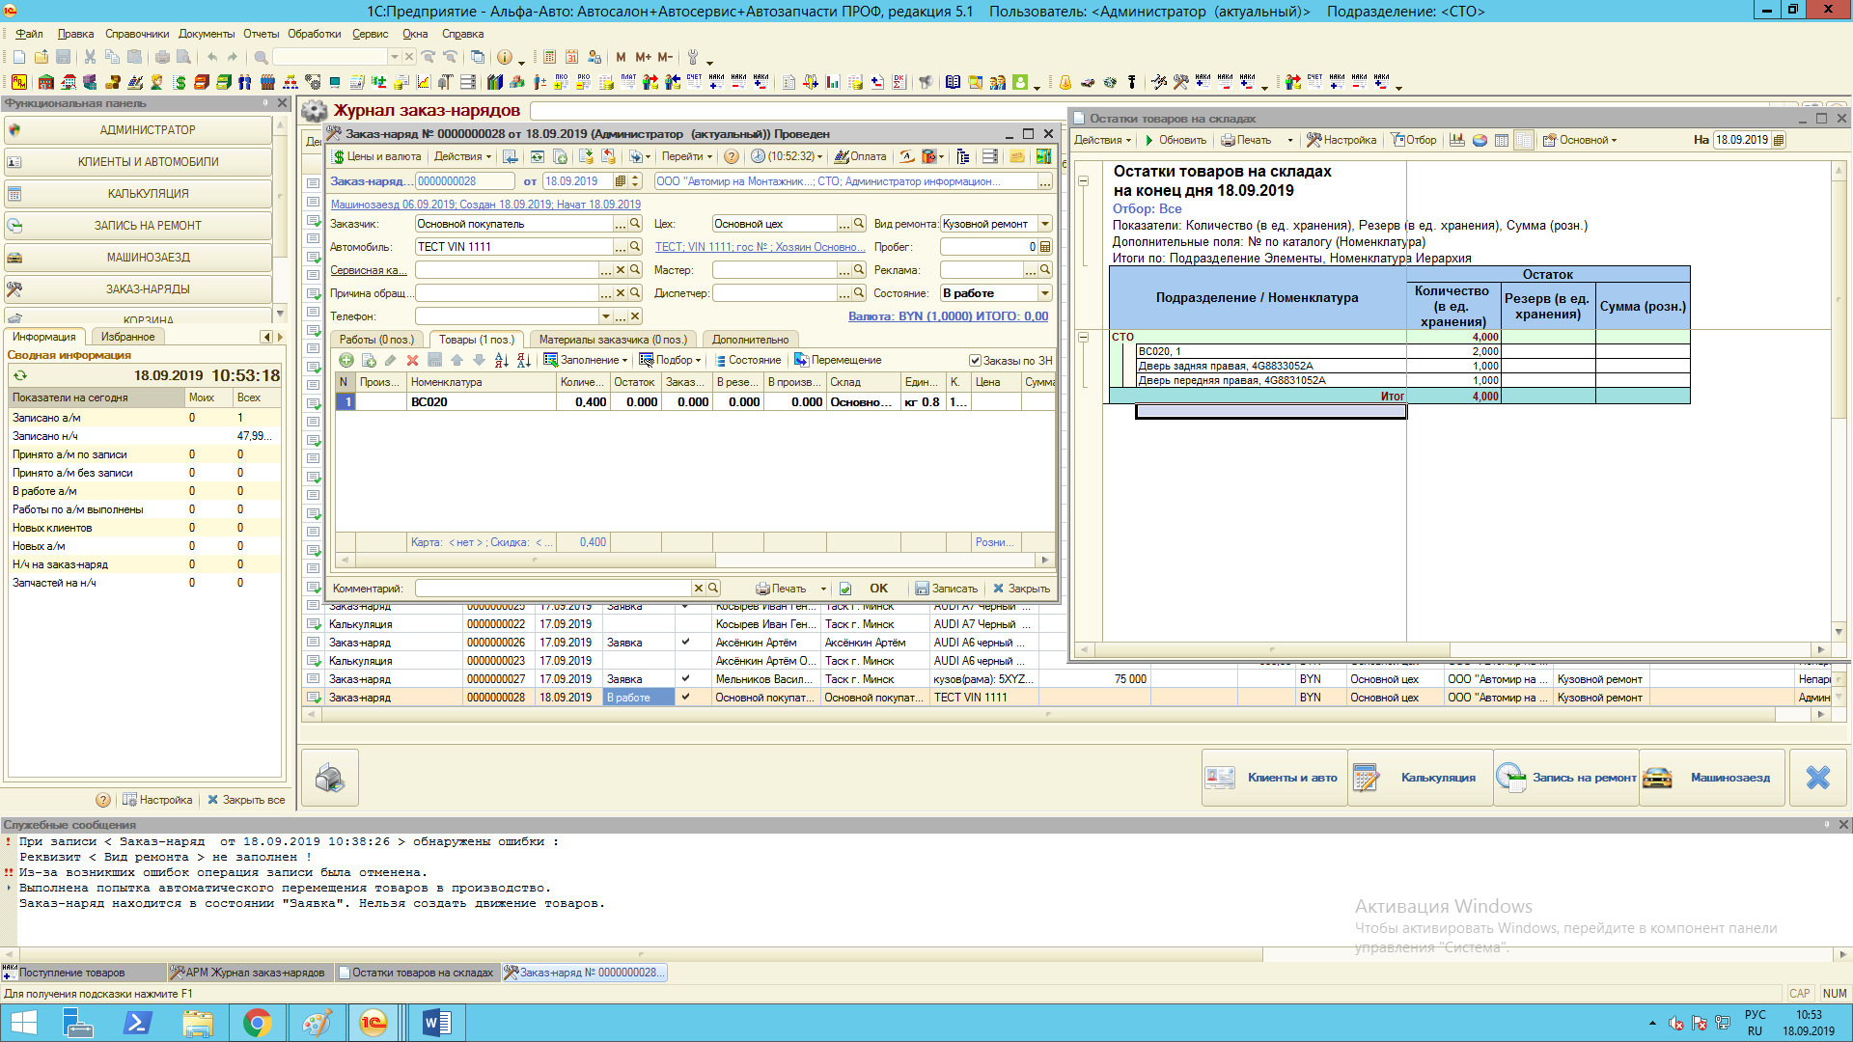Click green add row icon in Товары tab

coord(346,360)
